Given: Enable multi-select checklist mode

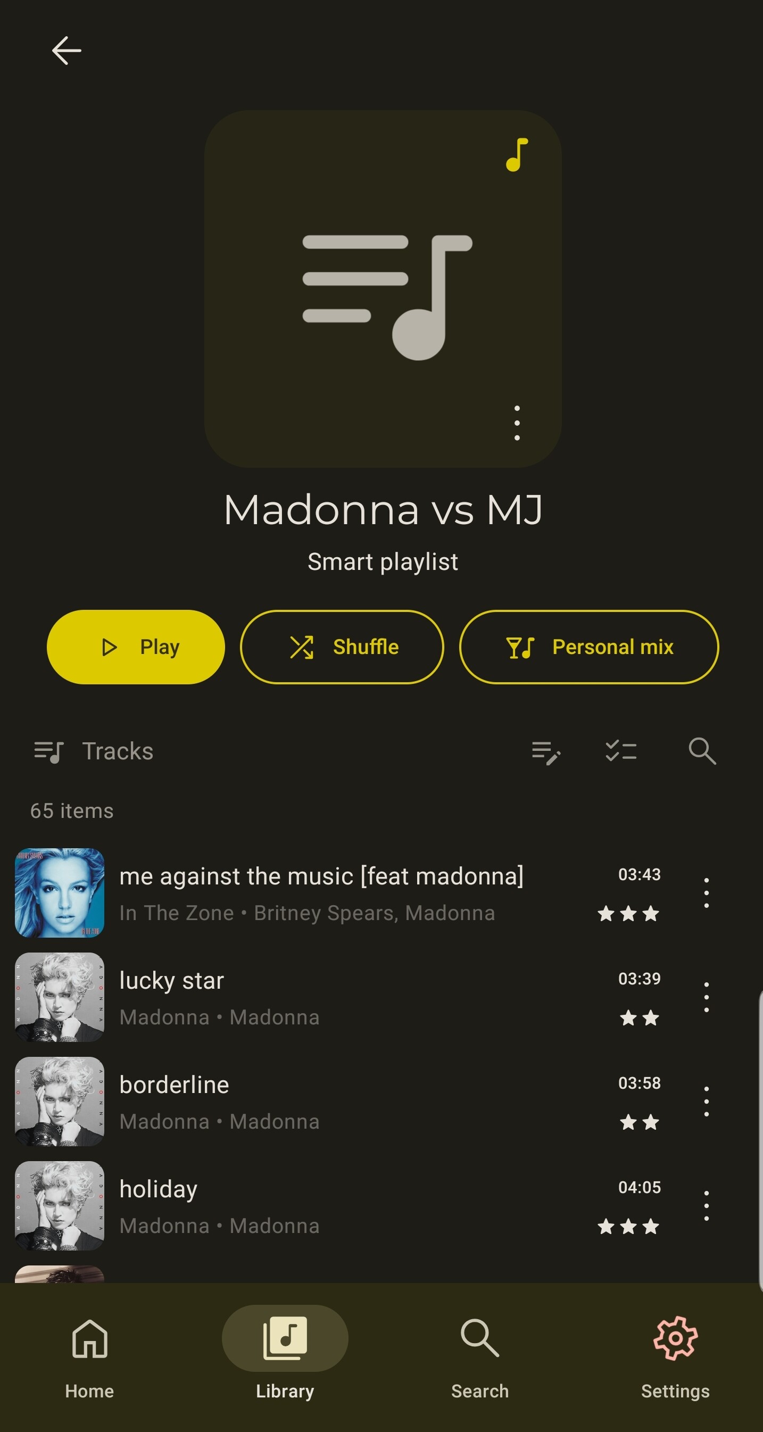Looking at the screenshot, I should point(621,751).
